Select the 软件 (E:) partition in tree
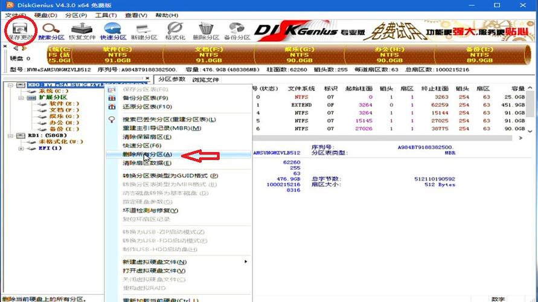 point(64,104)
